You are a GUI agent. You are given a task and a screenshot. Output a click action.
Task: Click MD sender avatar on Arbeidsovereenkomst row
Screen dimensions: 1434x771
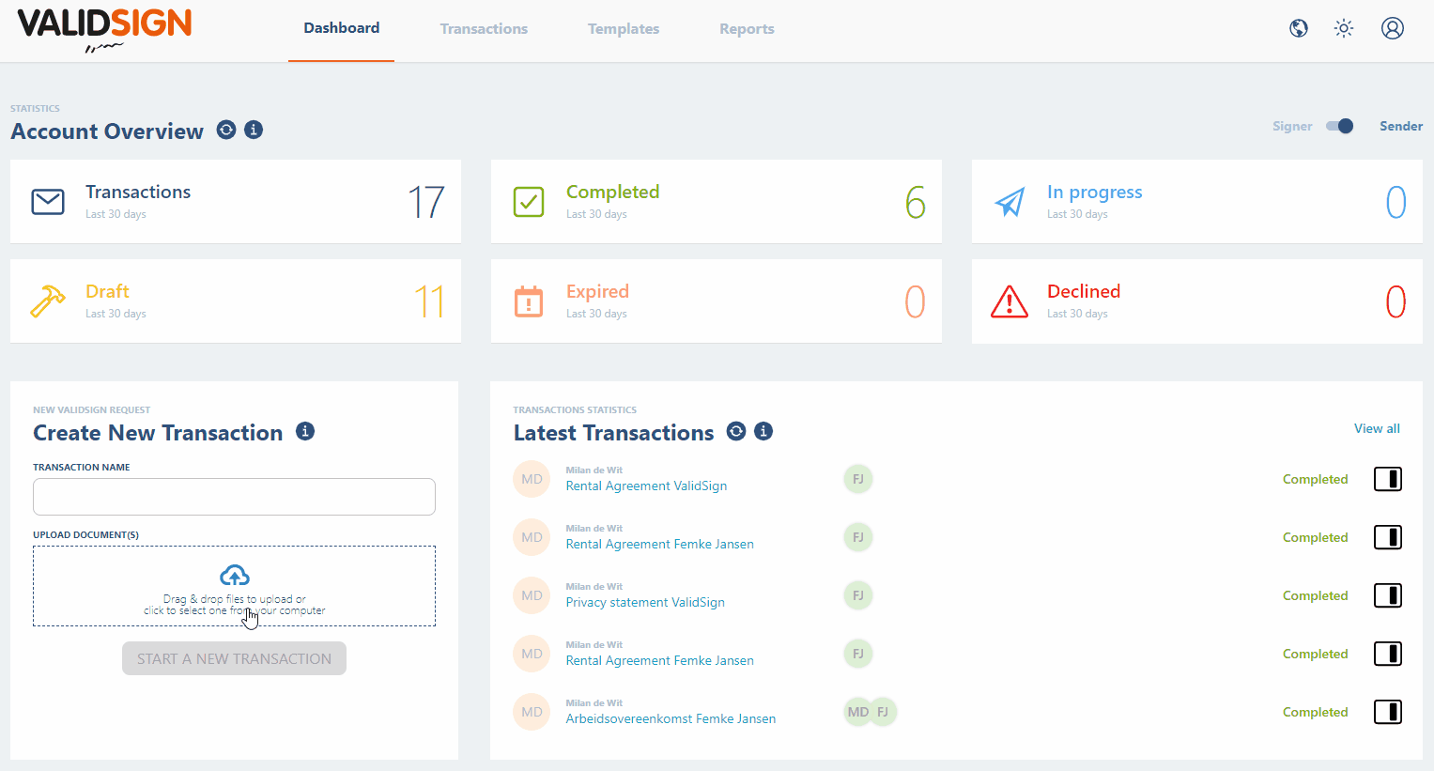[x=532, y=712]
